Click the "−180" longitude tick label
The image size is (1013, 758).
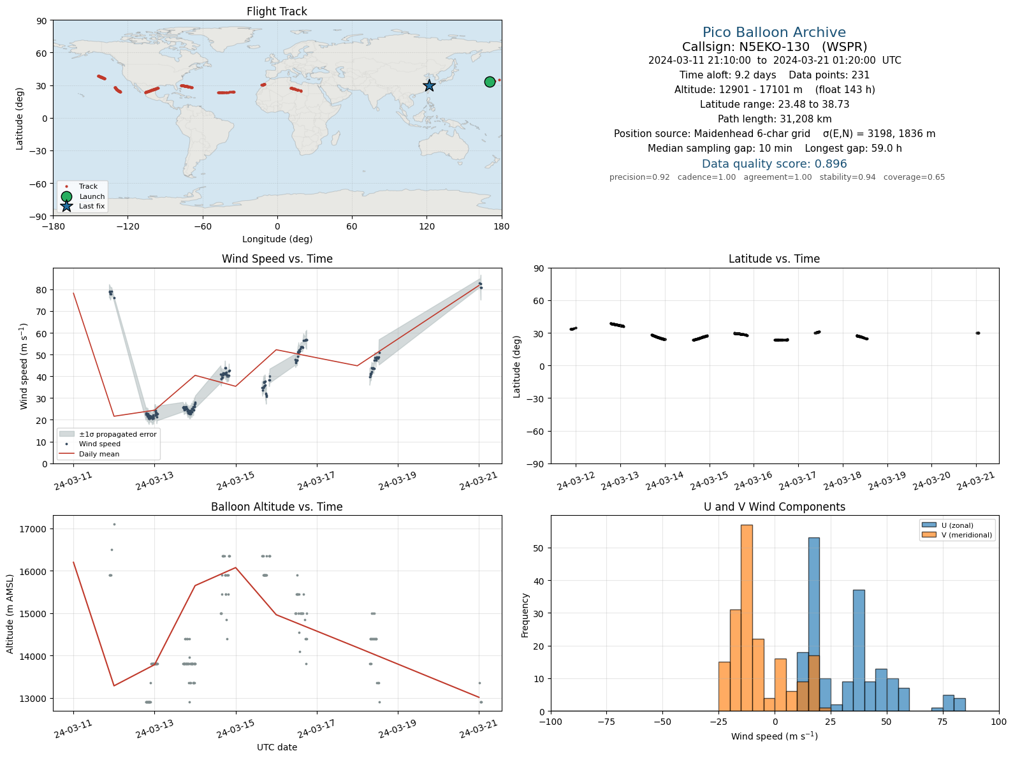[53, 226]
